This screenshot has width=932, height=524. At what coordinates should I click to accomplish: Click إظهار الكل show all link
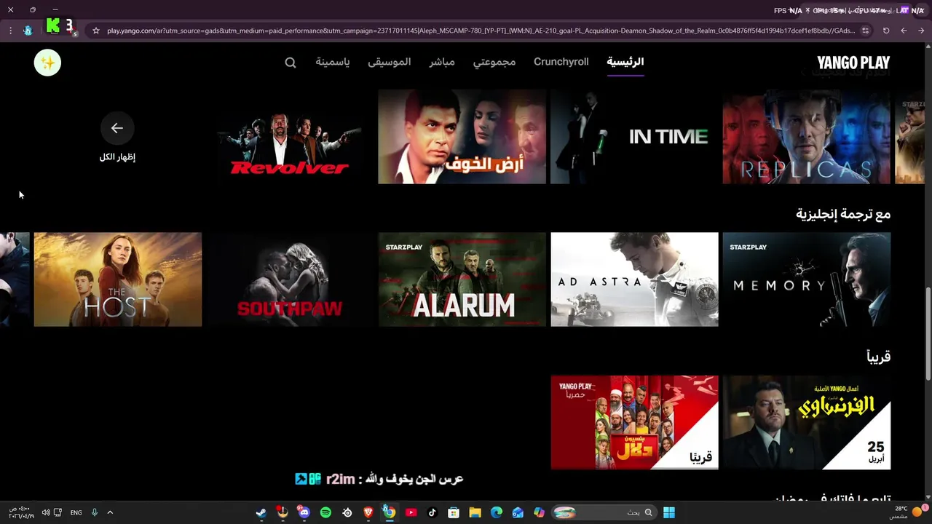(x=117, y=157)
